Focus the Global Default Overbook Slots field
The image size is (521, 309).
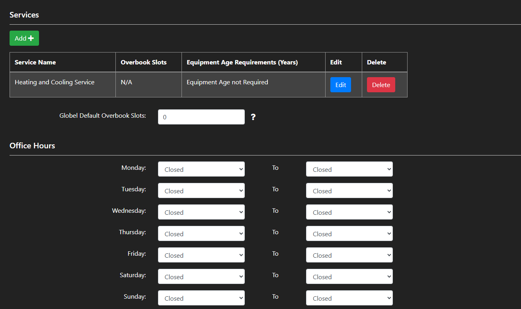point(201,117)
